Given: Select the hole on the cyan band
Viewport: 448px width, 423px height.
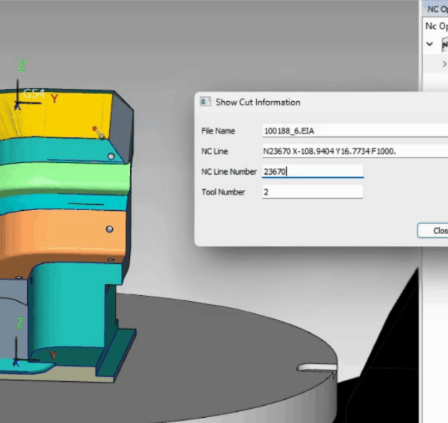Looking at the screenshot, I should pos(111,156).
